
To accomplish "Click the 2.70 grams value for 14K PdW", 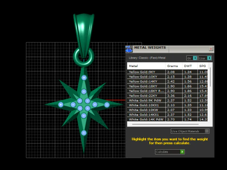I will 171,119.
